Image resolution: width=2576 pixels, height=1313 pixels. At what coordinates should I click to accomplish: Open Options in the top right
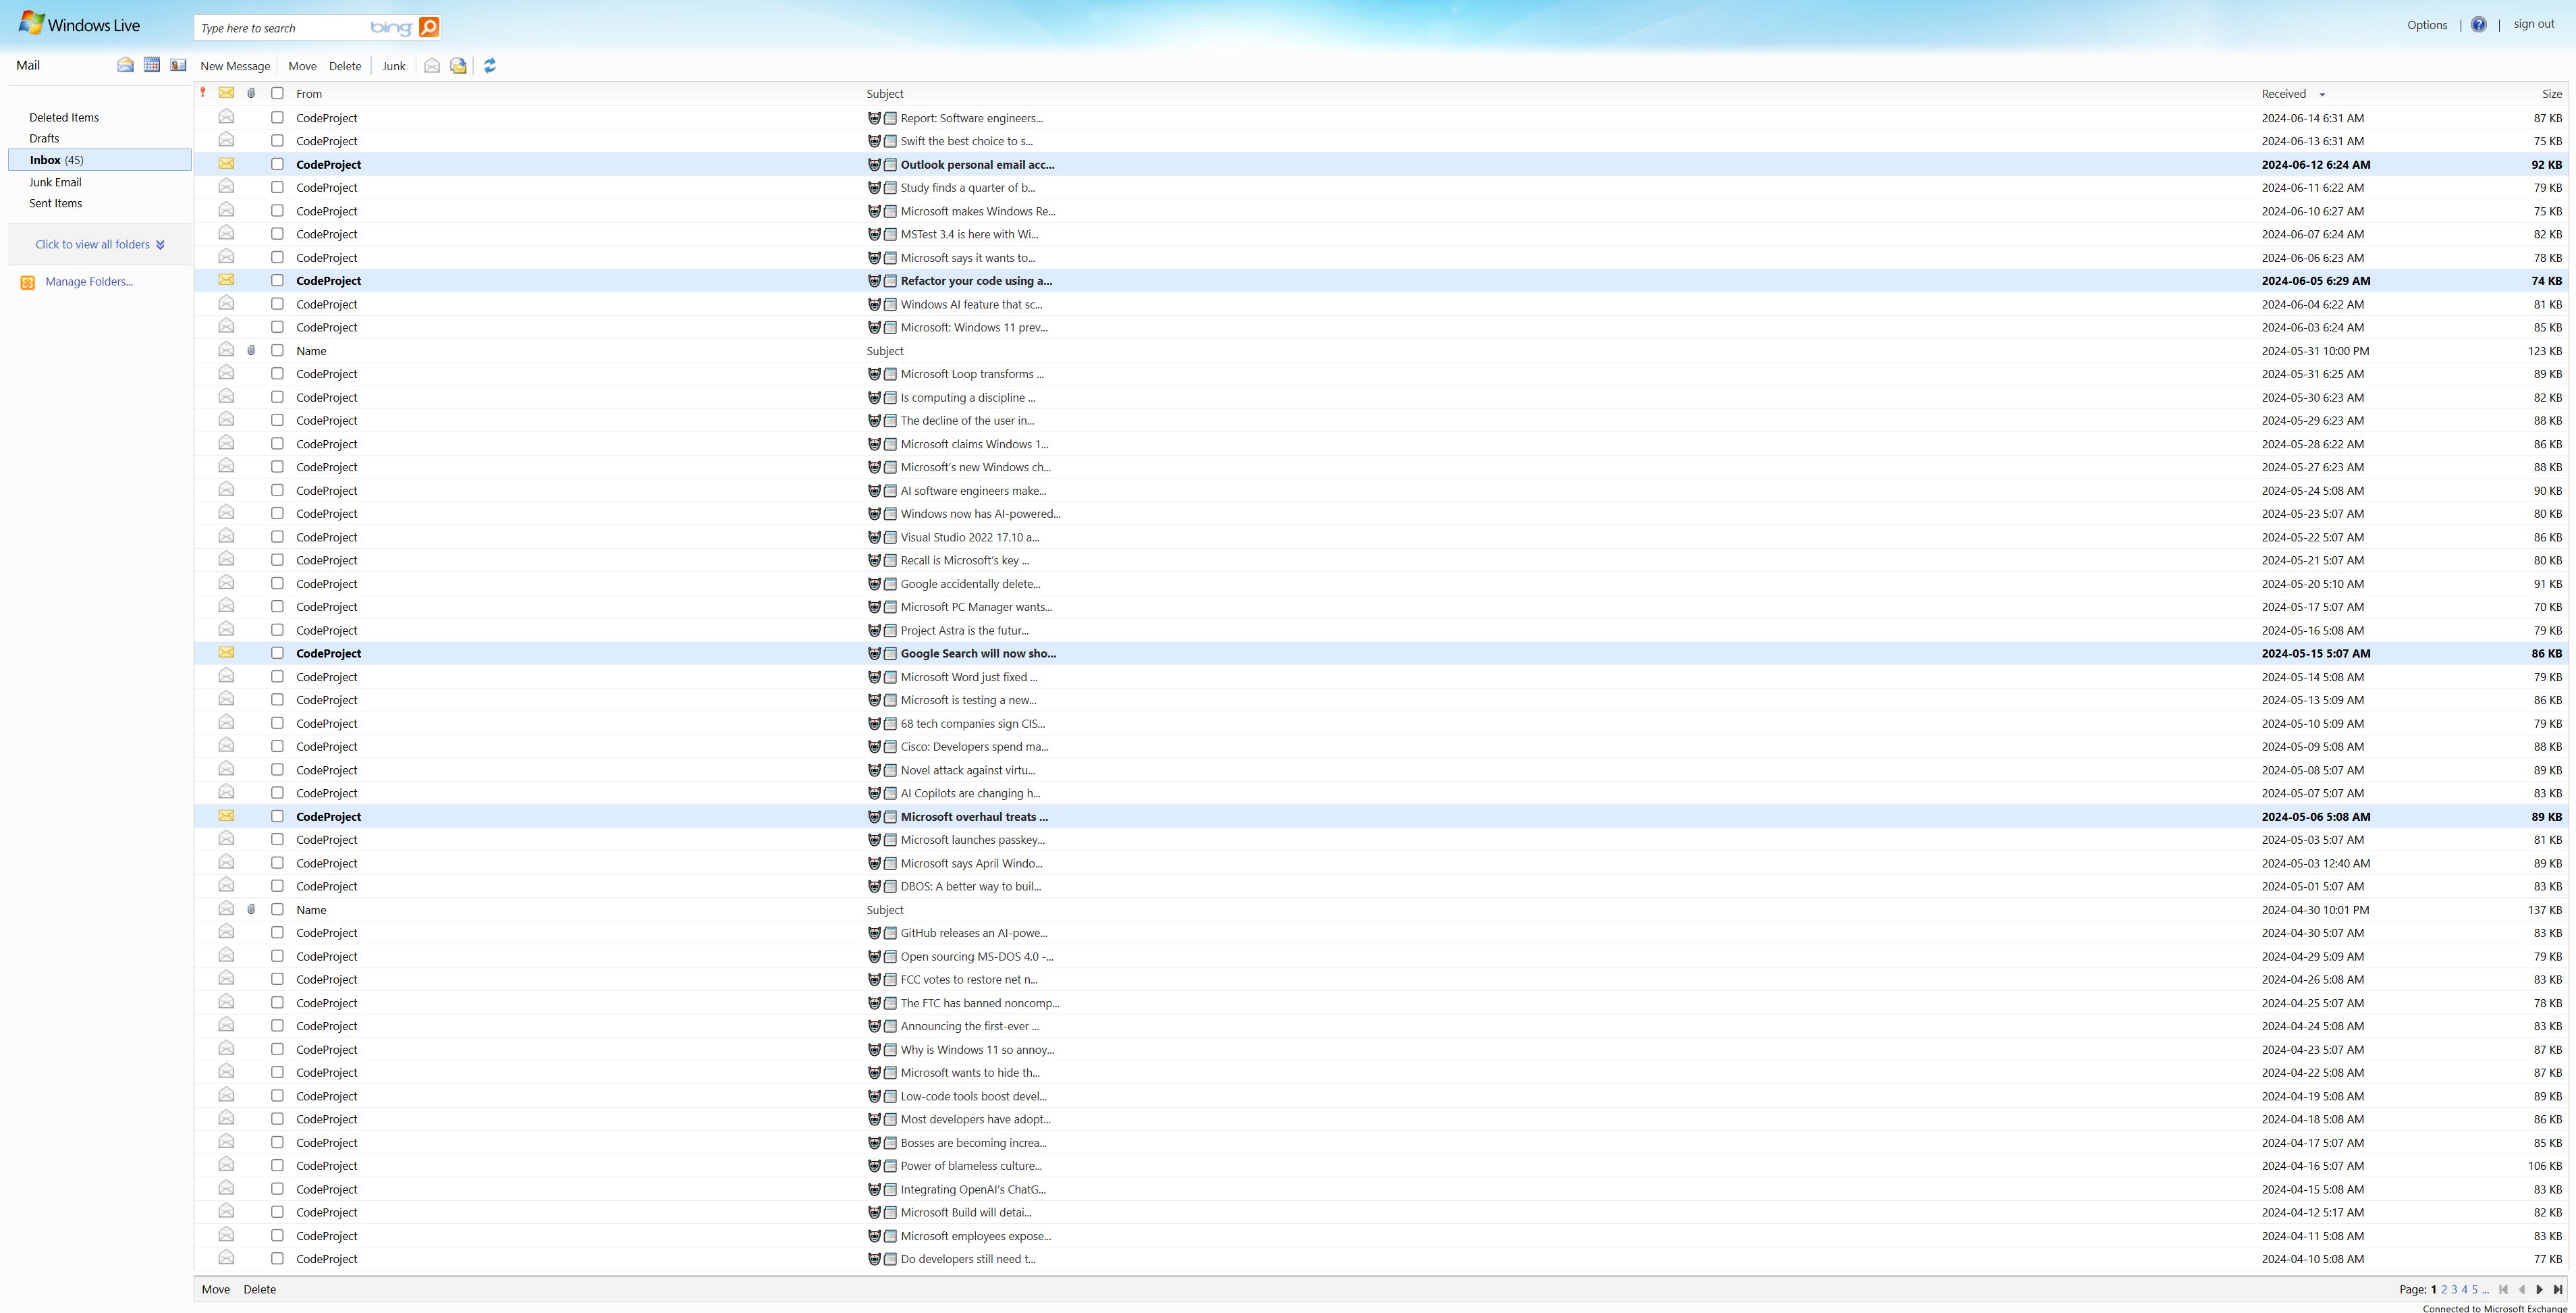click(2427, 25)
